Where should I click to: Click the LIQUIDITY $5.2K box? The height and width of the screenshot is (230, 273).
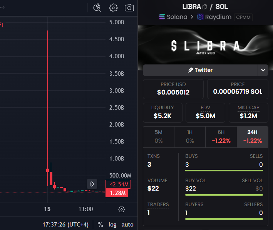tap(162, 113)
